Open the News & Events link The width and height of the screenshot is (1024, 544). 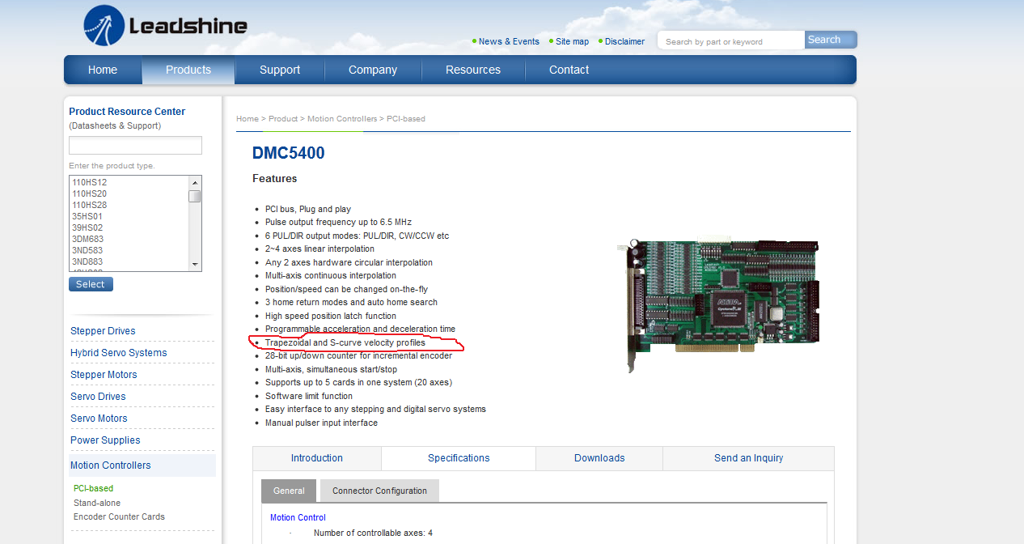point(509,41)
